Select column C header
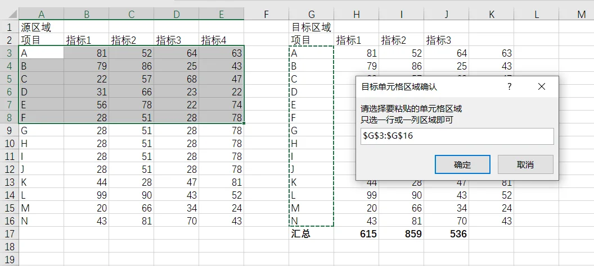Screen dimensions: 594x266 (132, 15)
